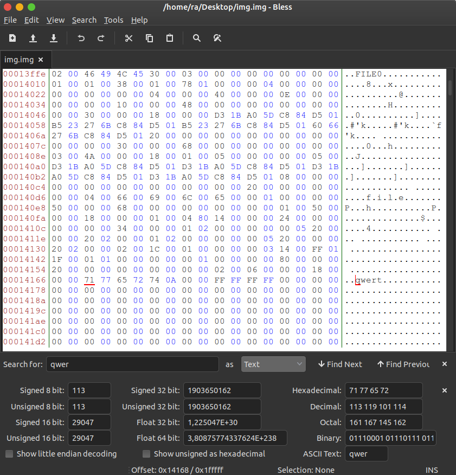Open Find and Replace toolbar icon
Viewport: 456px width, 475px height.
click(x=217, y=38)
